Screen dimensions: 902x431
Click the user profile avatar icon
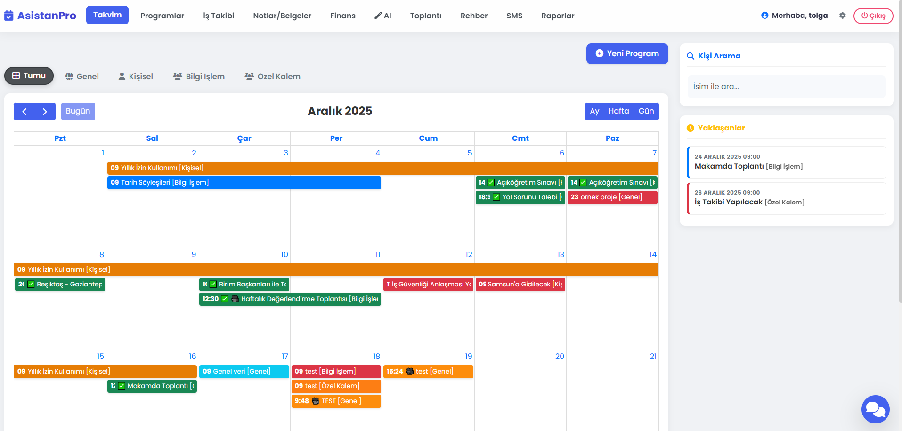(764, 16)
